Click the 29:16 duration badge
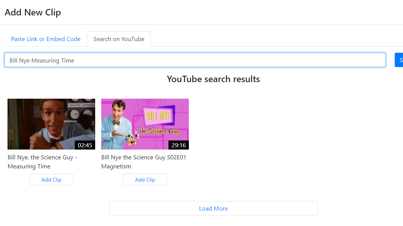Viewport: 403px width, 226px height. click(x=179, y=145)
